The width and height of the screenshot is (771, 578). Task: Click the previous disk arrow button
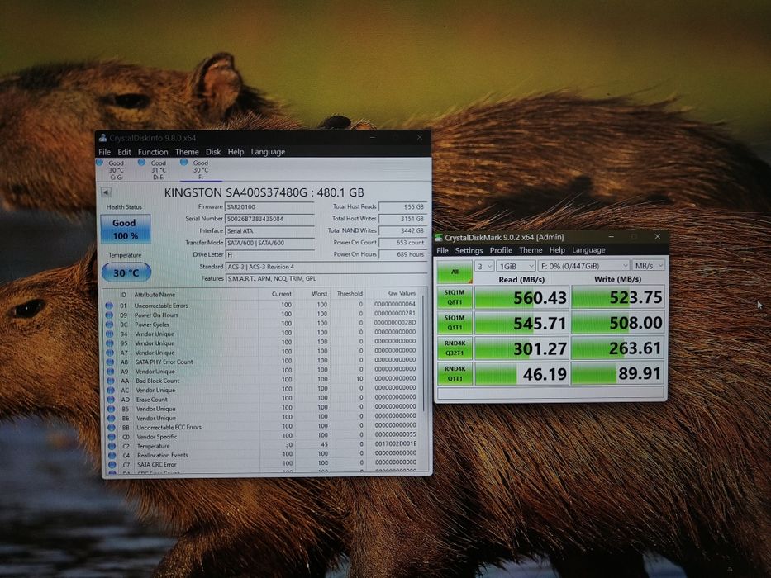[106, 192]
